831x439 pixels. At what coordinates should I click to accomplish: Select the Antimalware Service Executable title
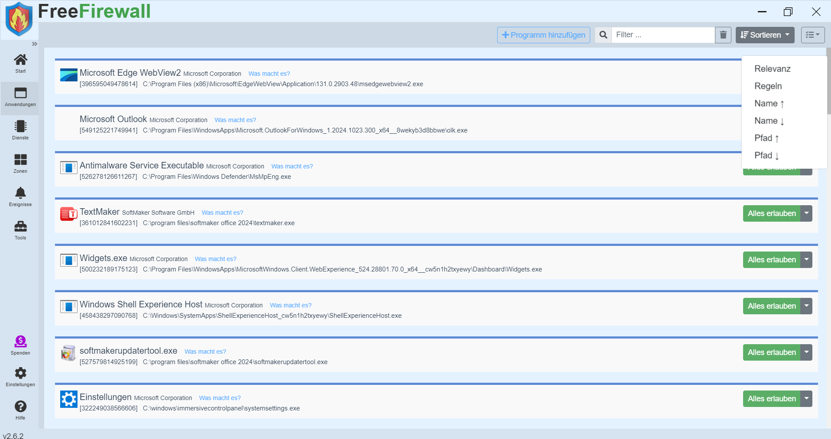[142, 165]
